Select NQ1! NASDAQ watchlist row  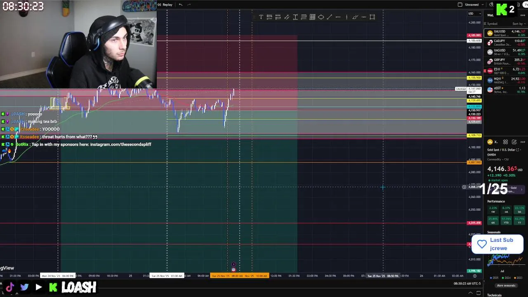(506, 80)
